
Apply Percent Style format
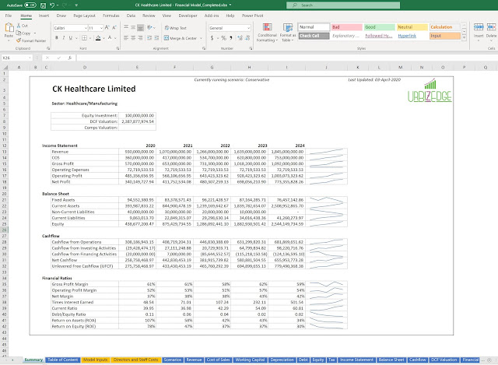point(223,38)
